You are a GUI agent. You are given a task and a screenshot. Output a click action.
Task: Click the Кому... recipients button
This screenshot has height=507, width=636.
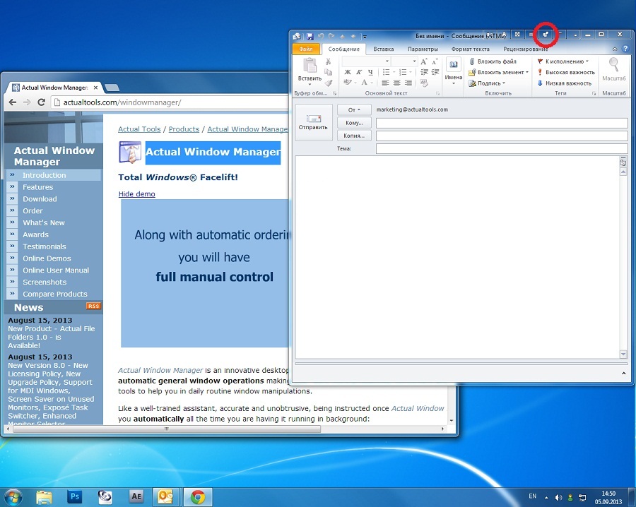[354, 123]
